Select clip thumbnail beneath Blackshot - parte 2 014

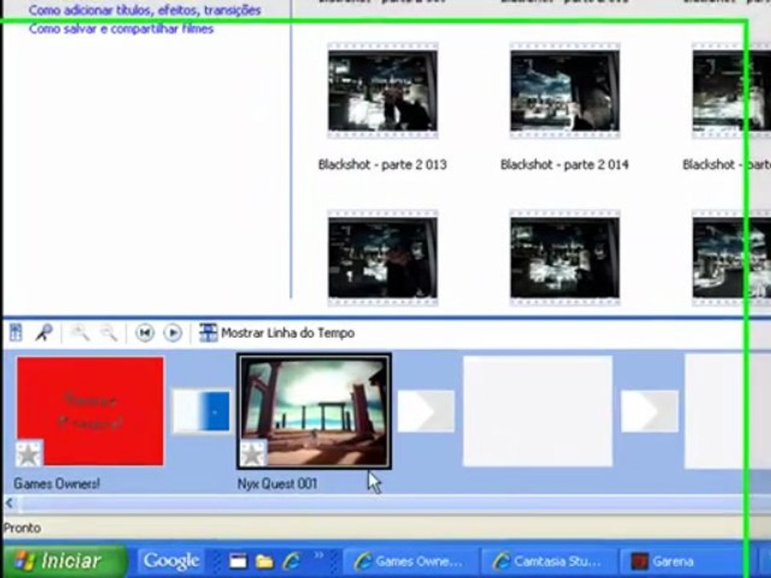pos(565,258)
